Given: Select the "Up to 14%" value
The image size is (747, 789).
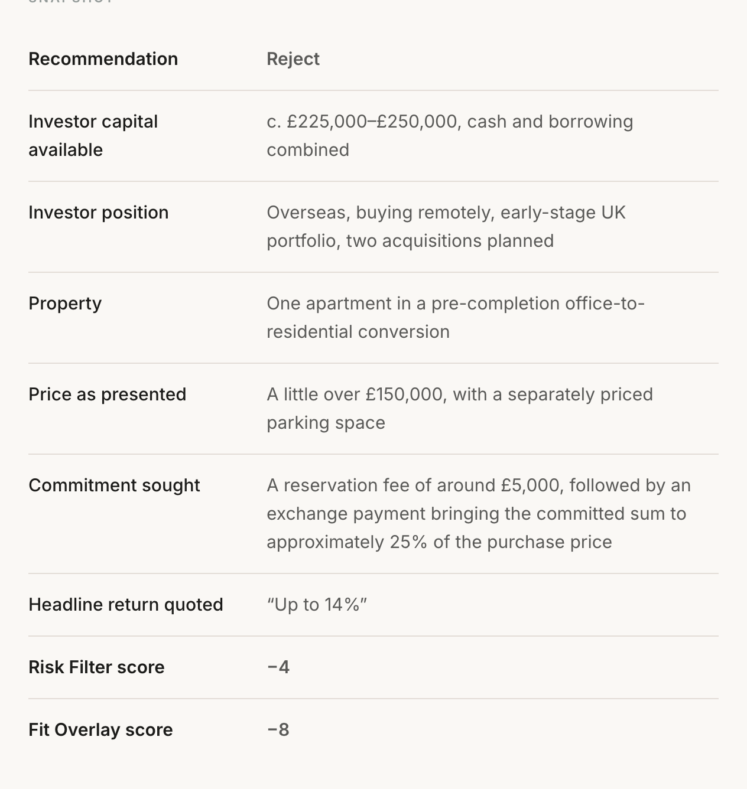Looking at the screenshot, I should (317, 605).
